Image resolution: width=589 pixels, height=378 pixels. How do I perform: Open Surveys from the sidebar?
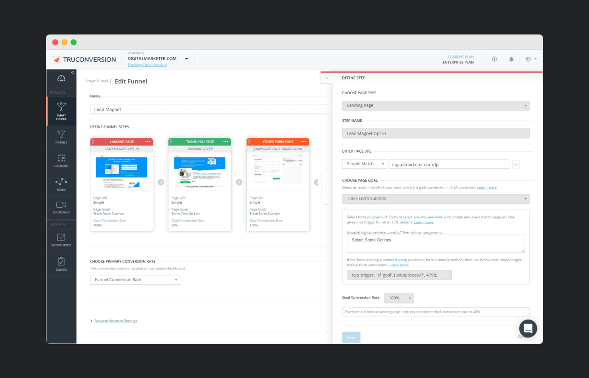pyautogui.click(x=61, y=264)
